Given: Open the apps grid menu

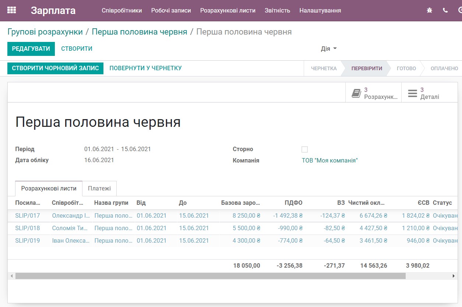Looking at the screenshot, I should pos(11,10).
